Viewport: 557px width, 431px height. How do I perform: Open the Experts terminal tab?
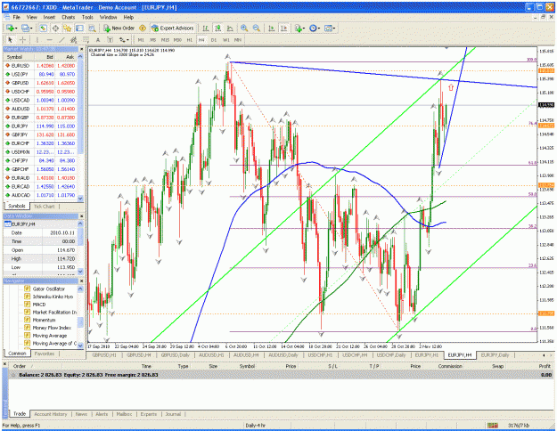click(x=149, y=414)
